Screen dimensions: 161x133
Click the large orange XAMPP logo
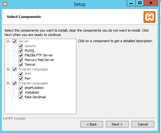click(149, 17)
